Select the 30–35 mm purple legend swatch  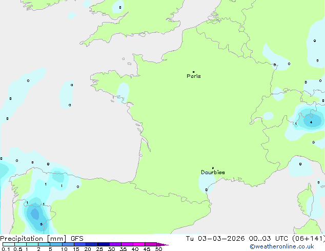click(115, 244)
